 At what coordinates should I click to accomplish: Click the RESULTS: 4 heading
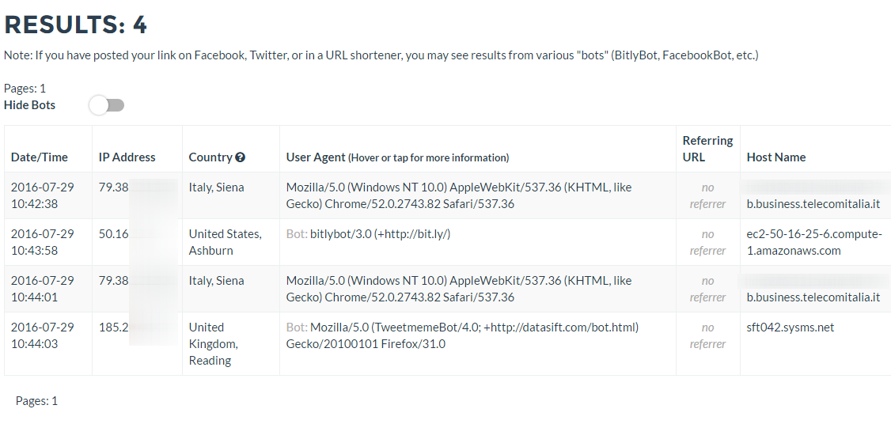click(x=76, y=25)
